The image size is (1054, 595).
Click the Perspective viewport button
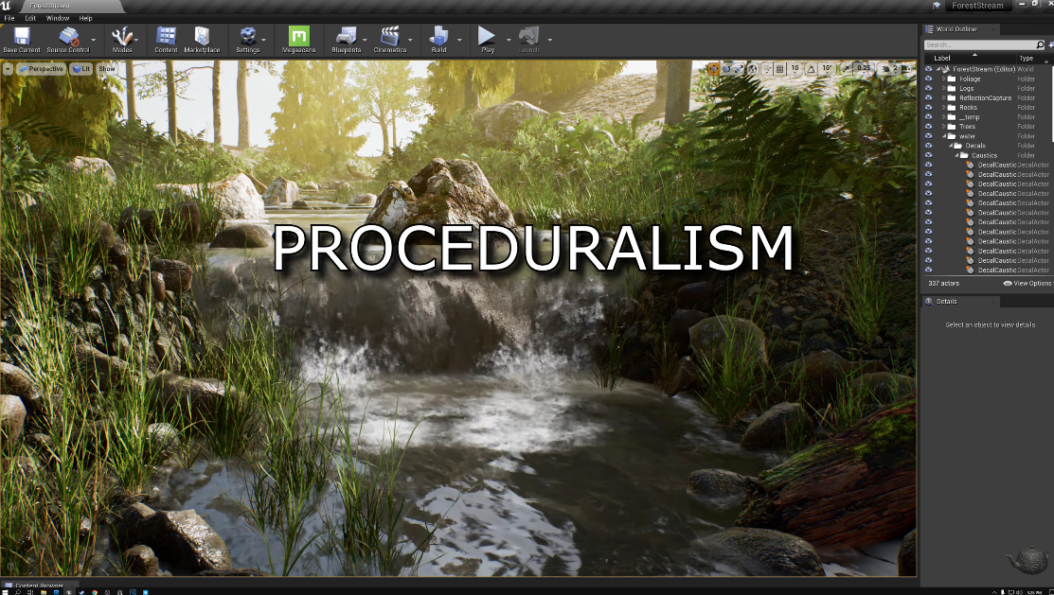pos(41,68)
